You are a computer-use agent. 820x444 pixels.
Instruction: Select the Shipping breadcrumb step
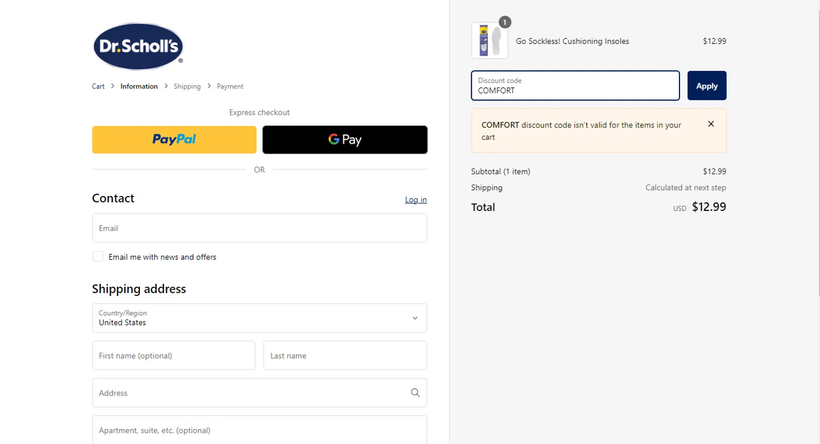point(187,86)
